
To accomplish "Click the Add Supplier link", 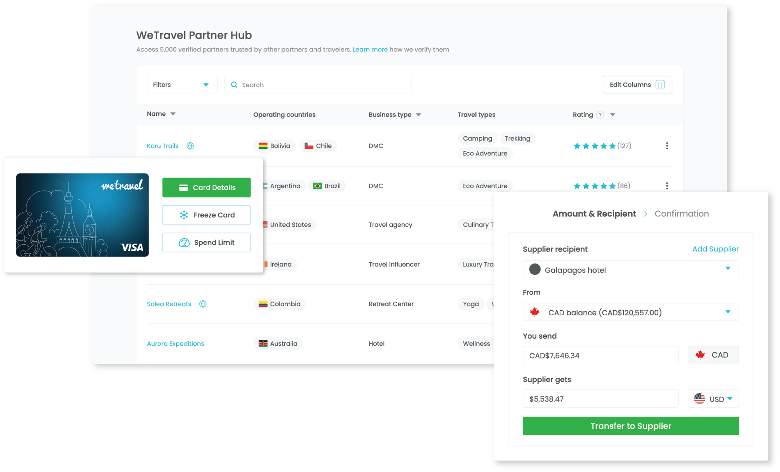I will 715,249.
